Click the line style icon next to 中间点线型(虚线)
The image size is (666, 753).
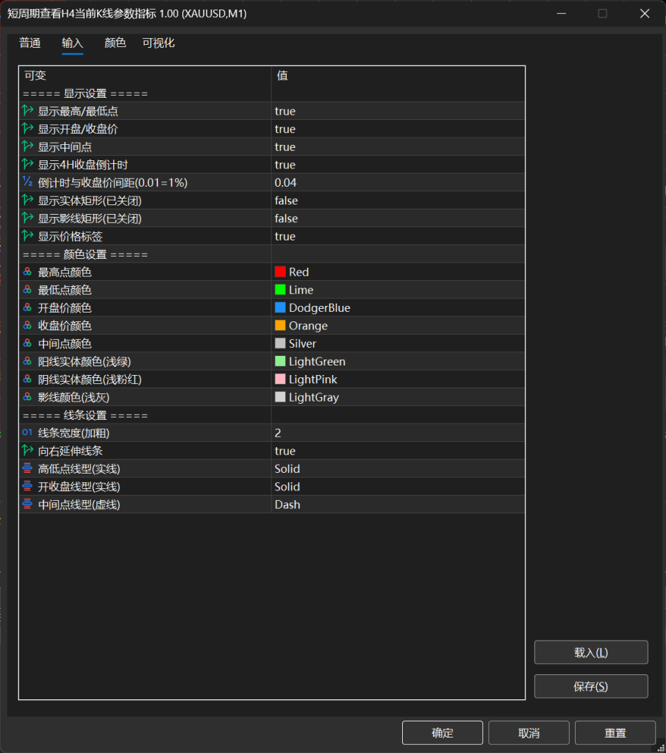[27, 504]
